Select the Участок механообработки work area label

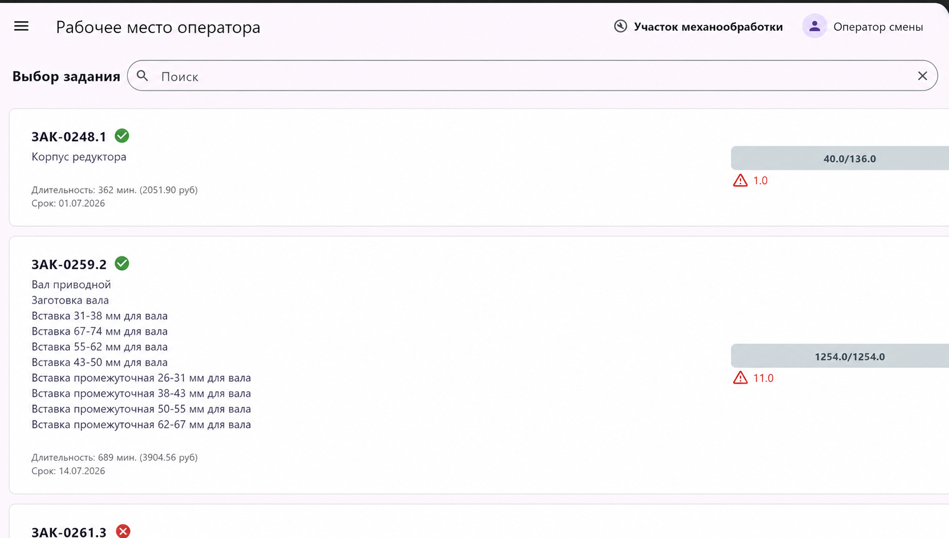(708, 27)
